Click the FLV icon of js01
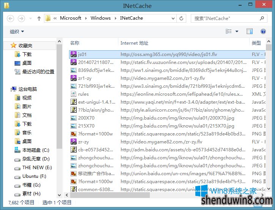 [74, 54]
